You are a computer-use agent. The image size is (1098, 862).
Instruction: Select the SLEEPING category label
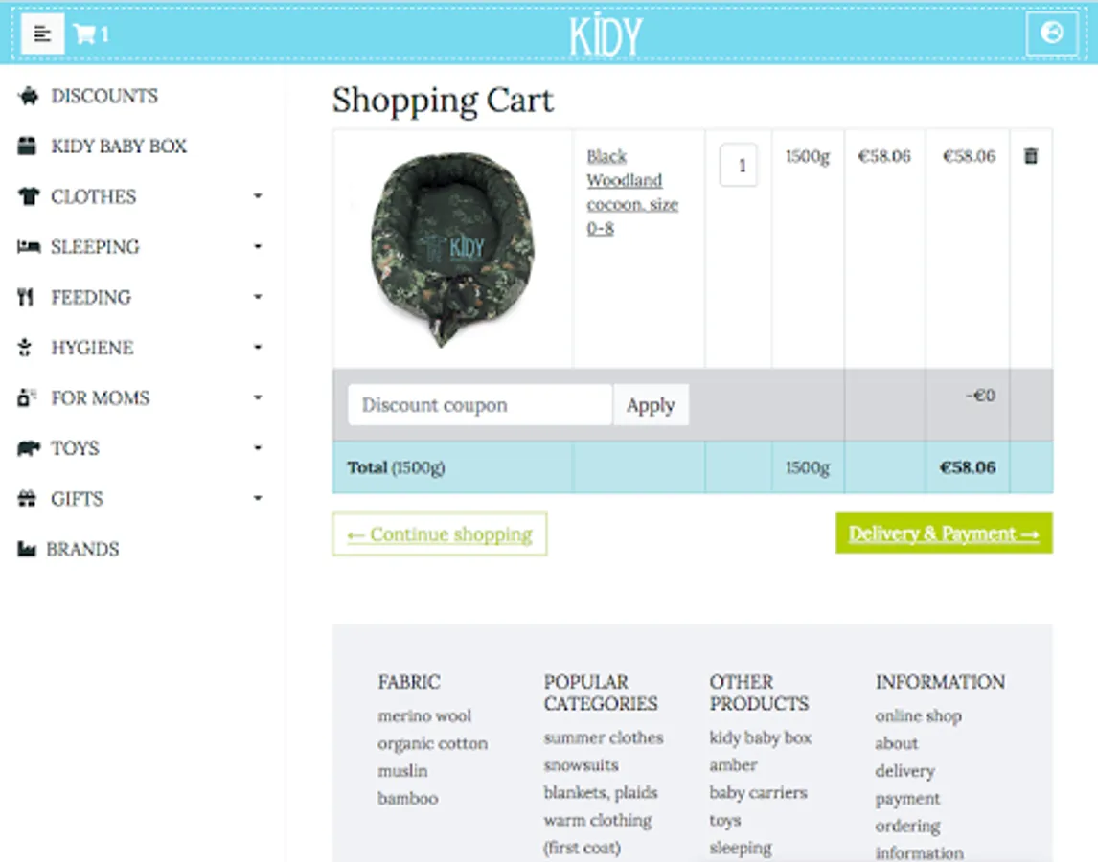point(95,247)
